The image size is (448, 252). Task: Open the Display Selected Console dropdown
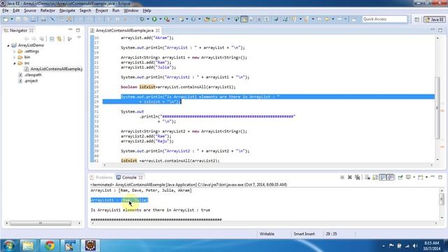coord(414,177)
